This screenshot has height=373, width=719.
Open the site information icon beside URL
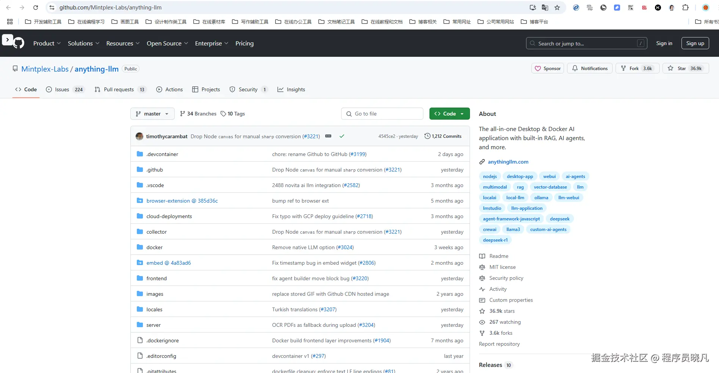[x=52, y=8]
